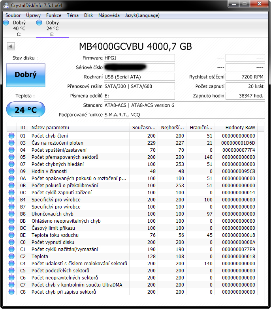
Task: Click status icon for attribute BE
Action: (11, 235)
